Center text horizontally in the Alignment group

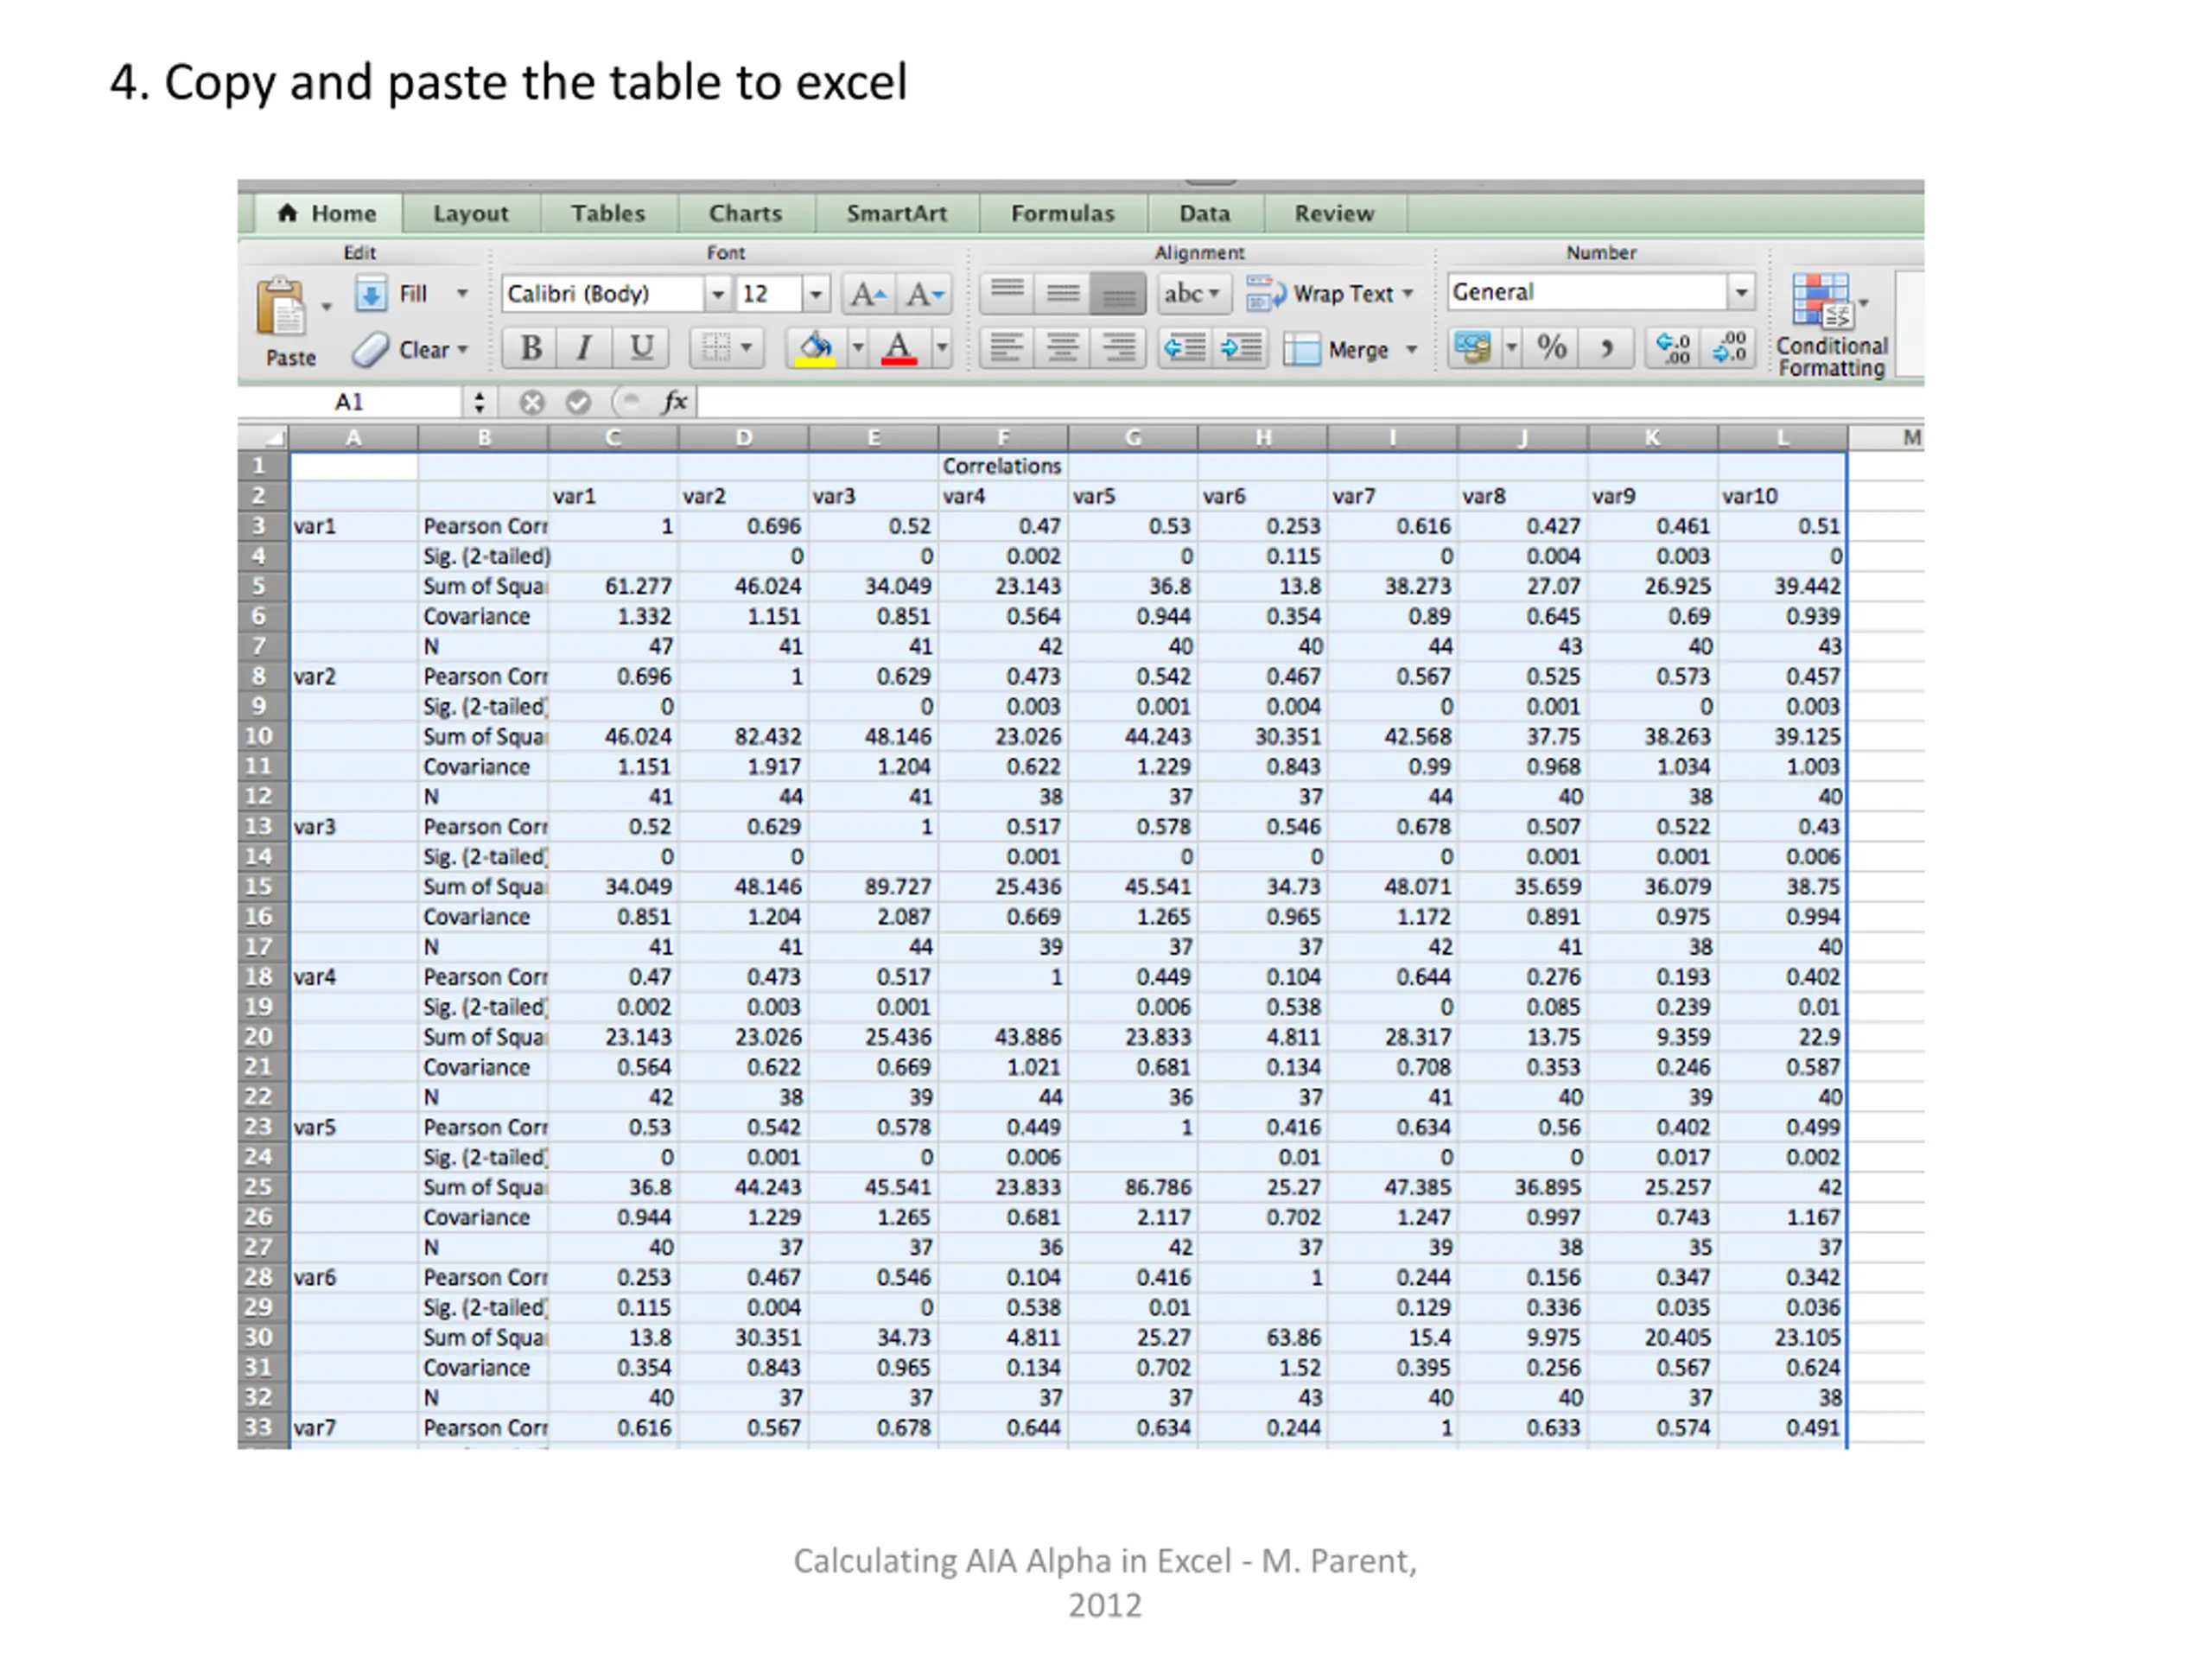1063,348
